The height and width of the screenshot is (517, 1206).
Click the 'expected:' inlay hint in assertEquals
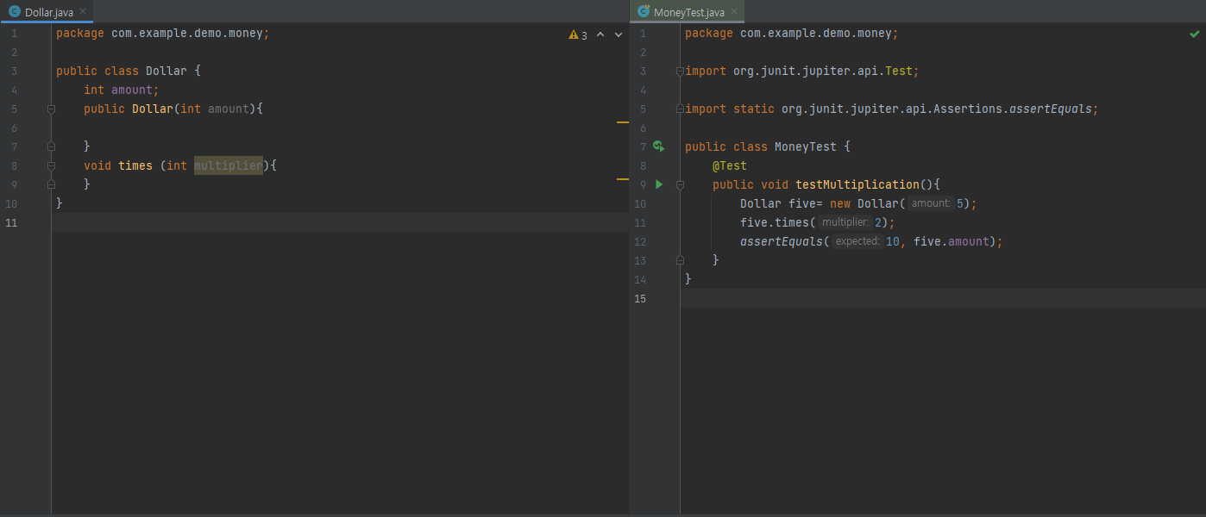pyautogui.click(x=857, y=241)
